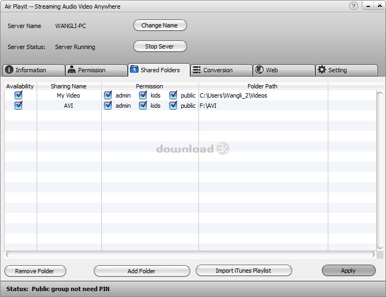Go to the Conversion tab
This screenshot has height=297, width=386.
(222, 70)
